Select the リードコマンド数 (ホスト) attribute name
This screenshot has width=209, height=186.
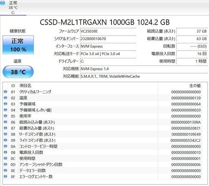tap(37, 134)
